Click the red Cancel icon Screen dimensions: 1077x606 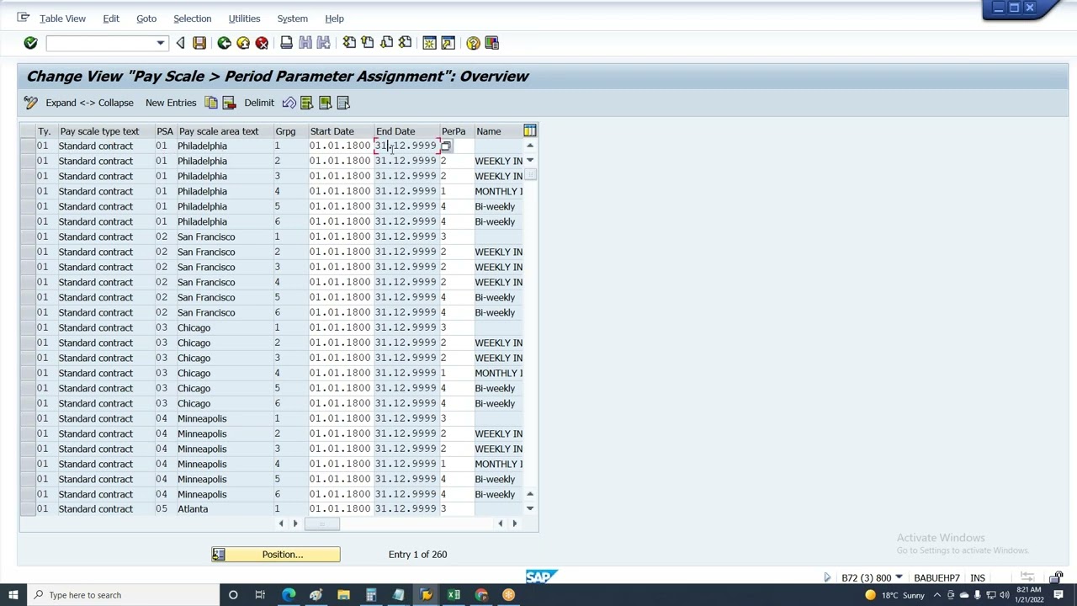[262, 43]
